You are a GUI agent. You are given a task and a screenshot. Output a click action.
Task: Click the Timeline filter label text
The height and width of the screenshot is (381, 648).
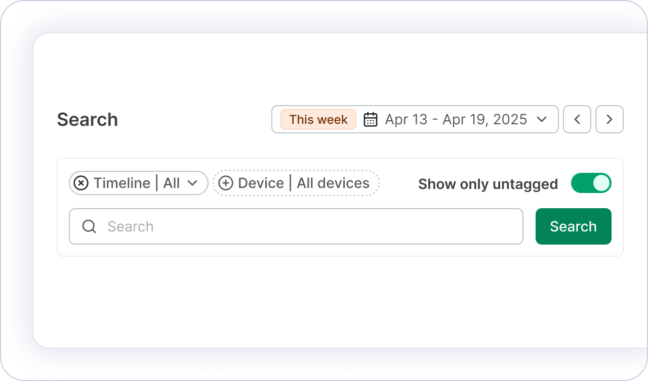pos(121,183)
